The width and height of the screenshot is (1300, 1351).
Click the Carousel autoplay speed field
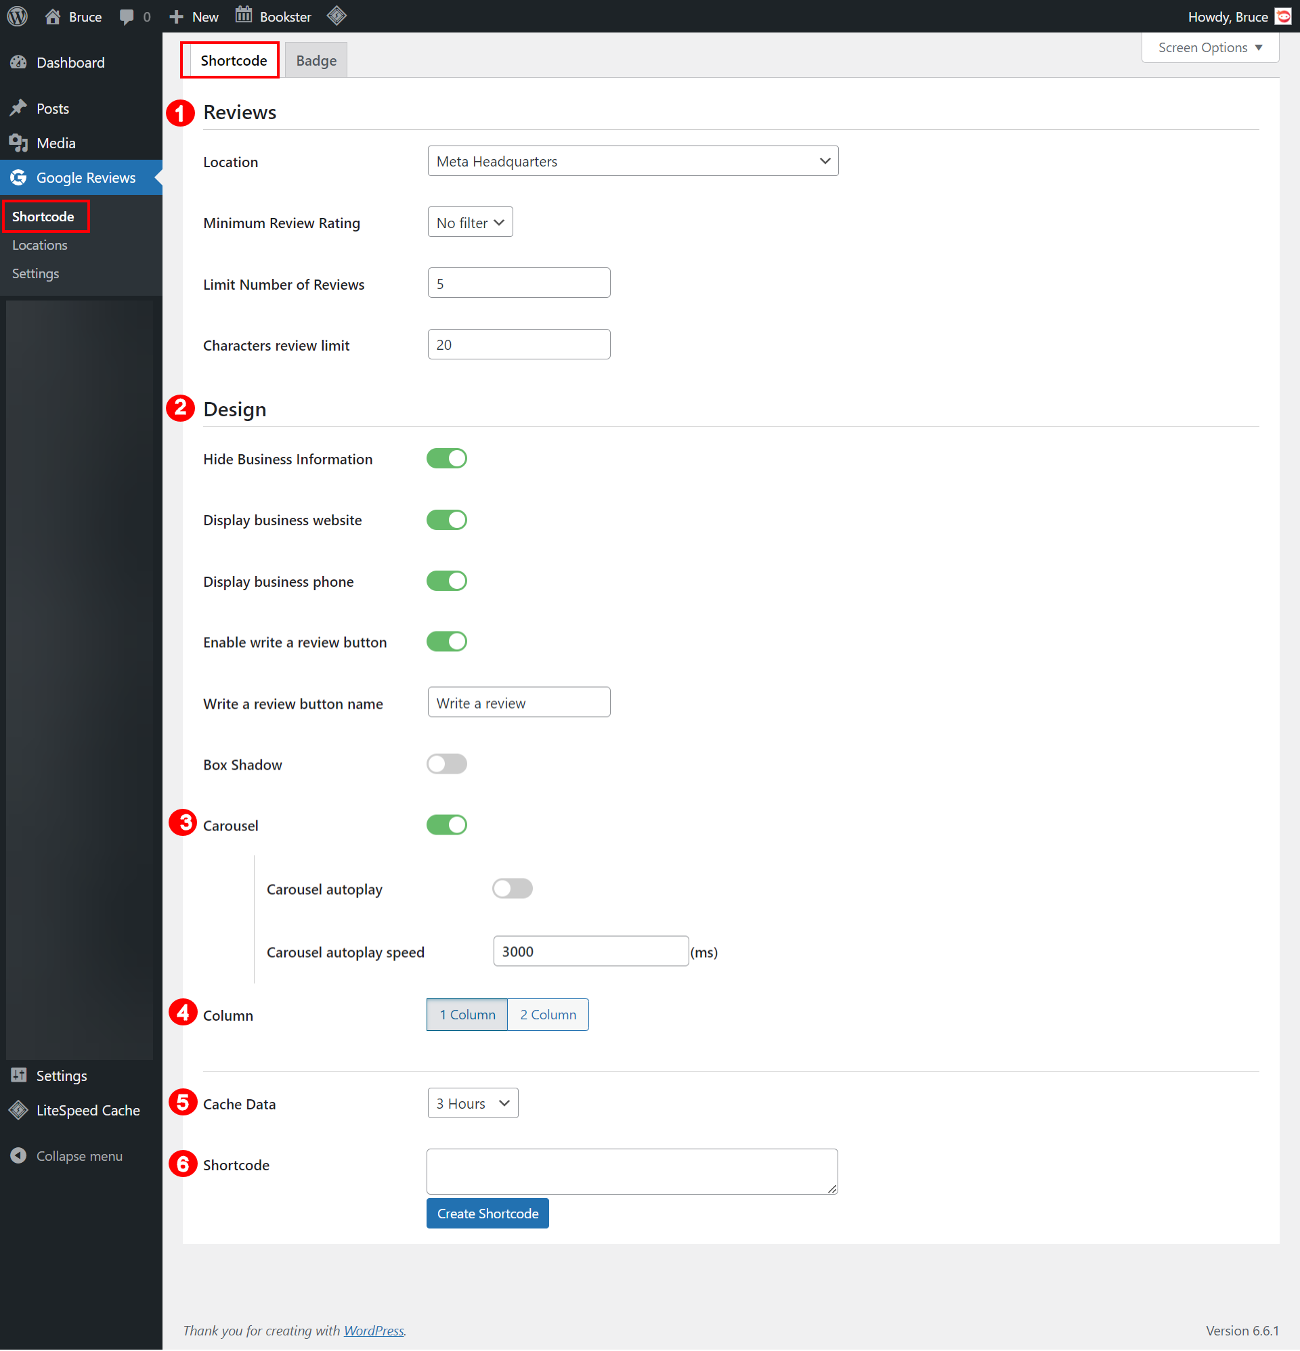pos(590,951)
